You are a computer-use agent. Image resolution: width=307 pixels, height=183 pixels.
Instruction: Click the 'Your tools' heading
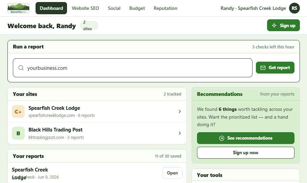(x=210, y=175)
